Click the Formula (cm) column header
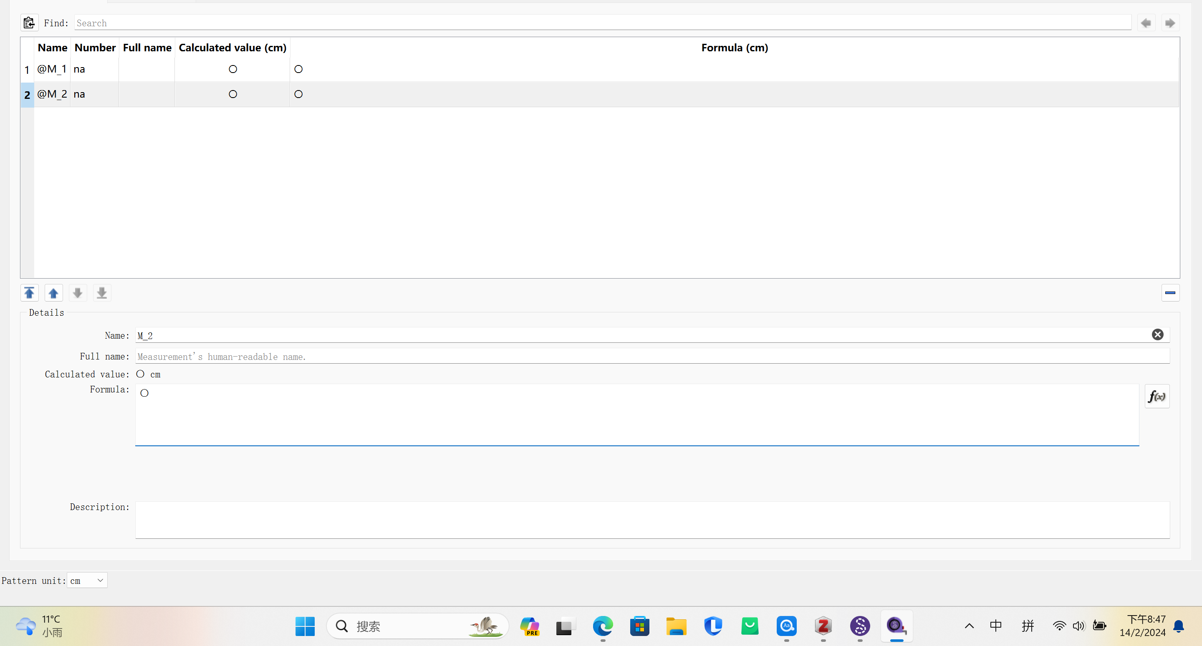 tap(734, 48)
